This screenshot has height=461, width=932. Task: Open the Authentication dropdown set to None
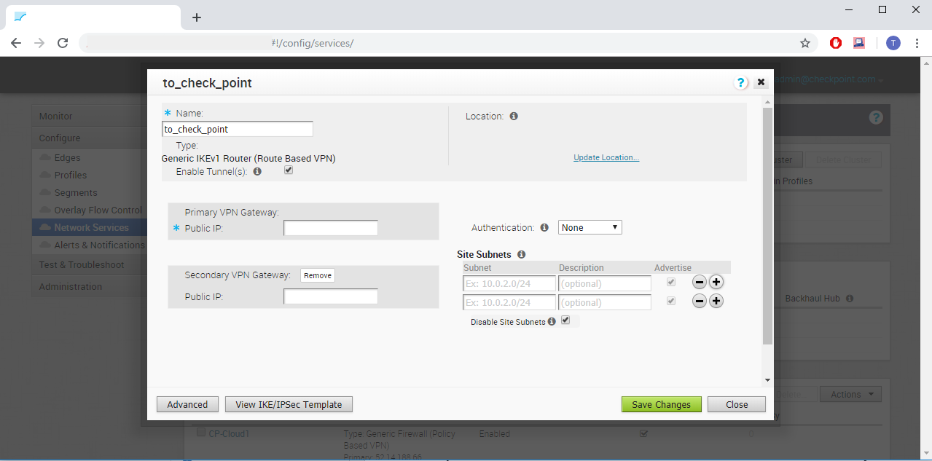590,226
